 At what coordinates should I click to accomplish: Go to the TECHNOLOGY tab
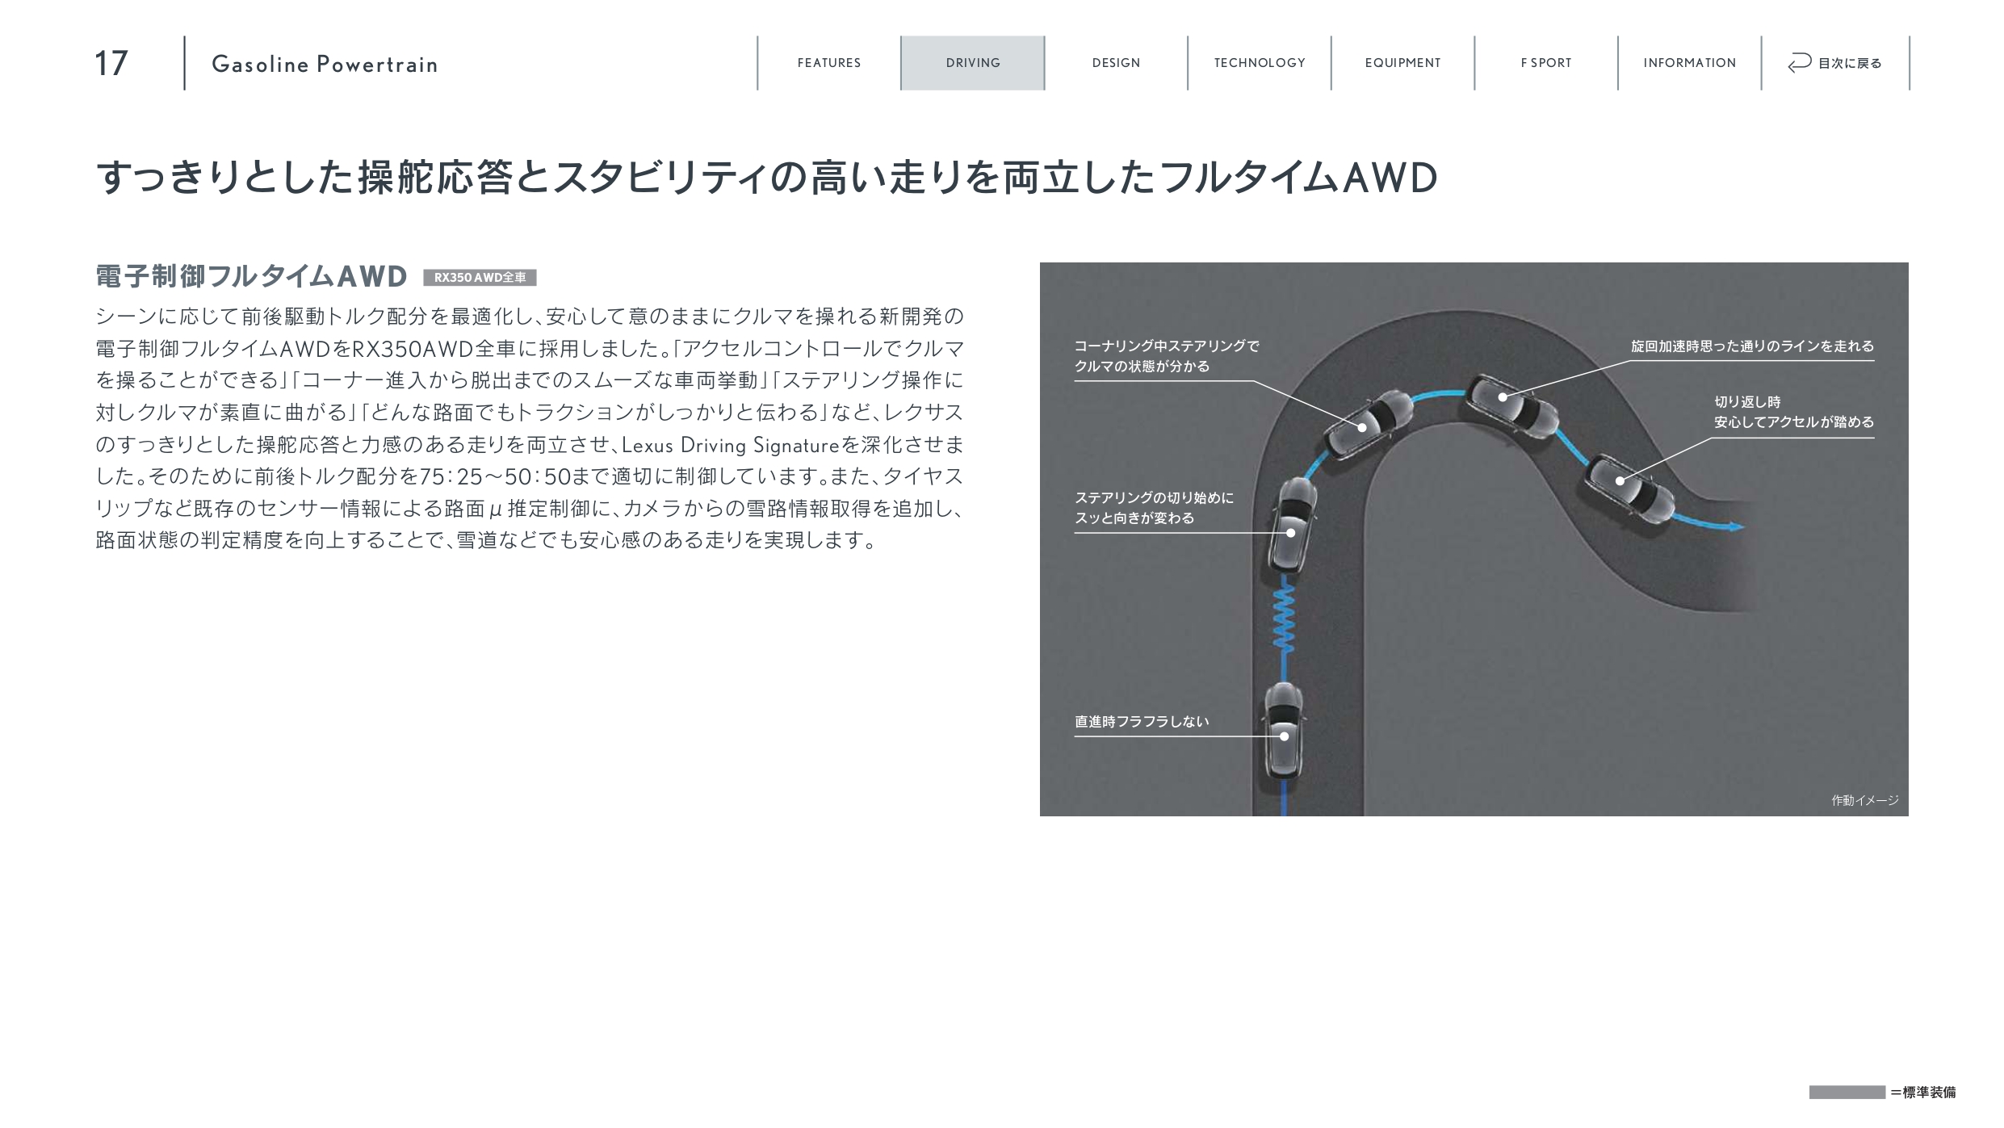[x=1259, y=63]
